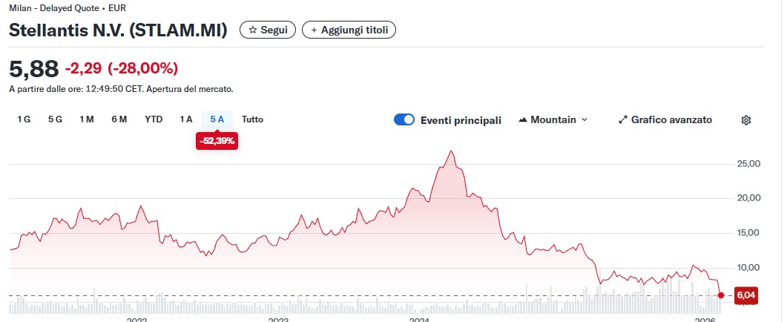The image size is (784, 322).
Task: Open chart settings gear icon
Action: pos(746,120)
